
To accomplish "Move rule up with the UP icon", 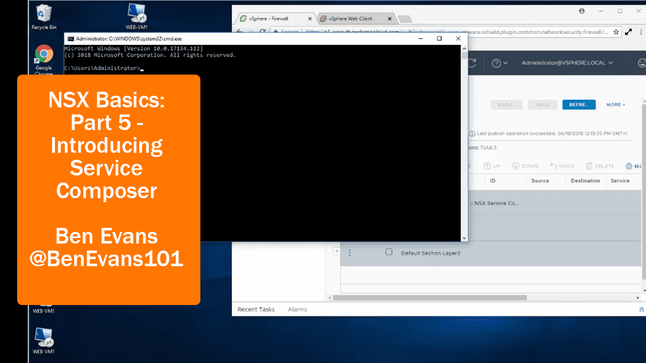I will tap(492, 166).
